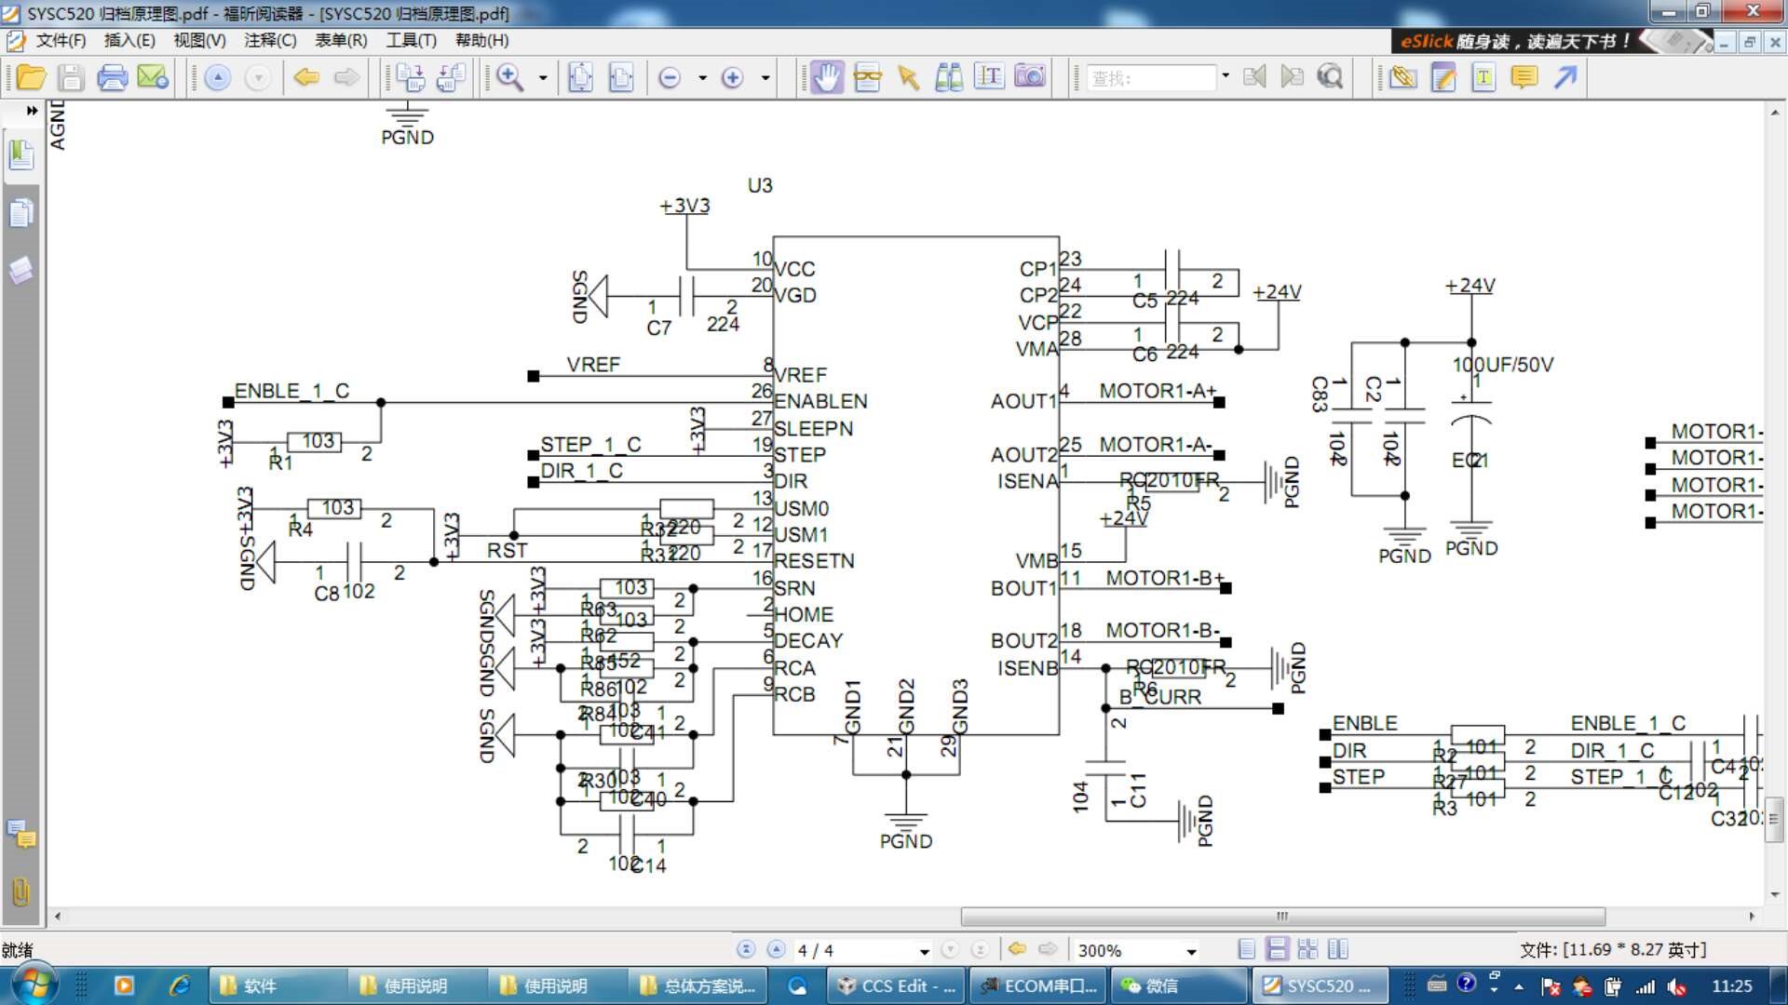This screenshot has width=1788, height=1005.
Task: Email the PDF via the envelope icon
Action: [153, 77]
